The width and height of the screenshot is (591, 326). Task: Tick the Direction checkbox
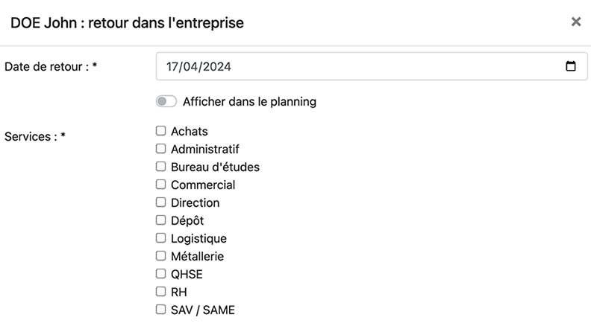point(160,202)
